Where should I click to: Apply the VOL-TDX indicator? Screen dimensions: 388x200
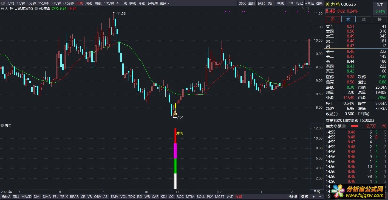(128, 197)
